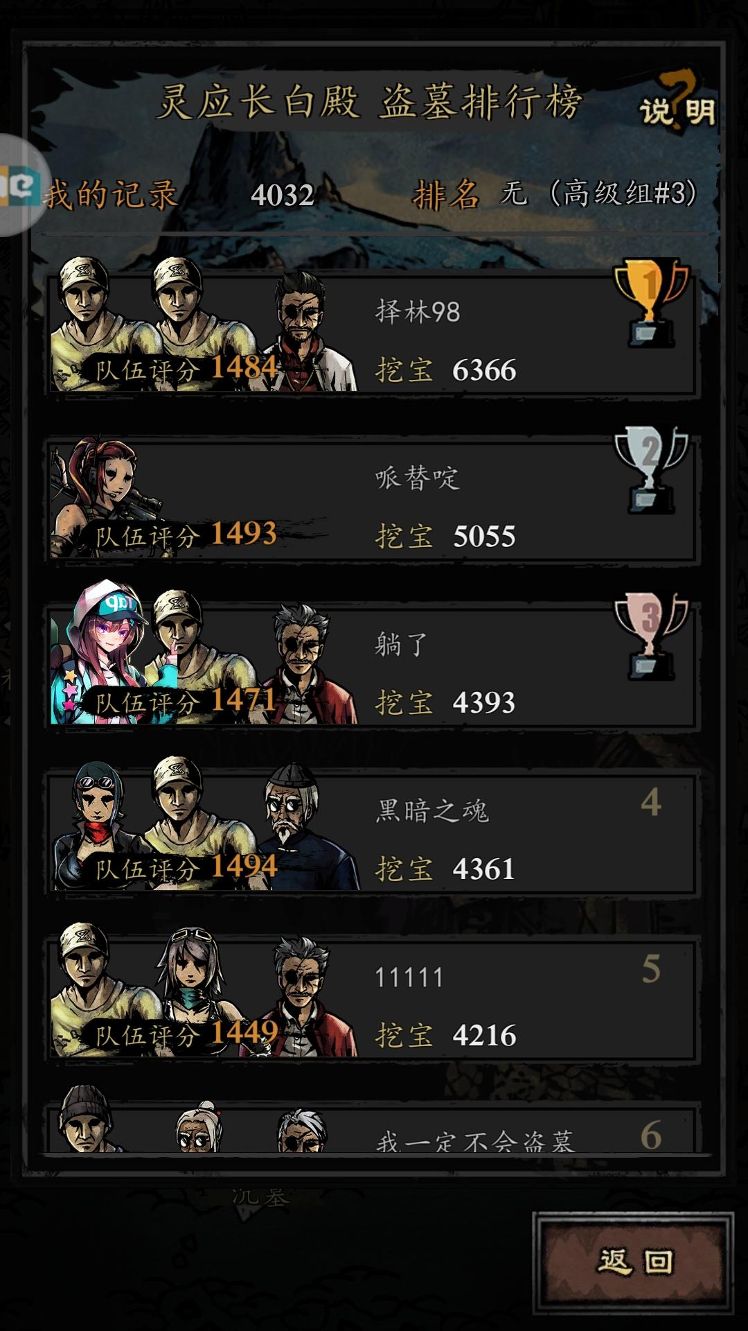The image size is (748, 1331).
Task: Tap 我的记录 score 4032
Action: 283,195
